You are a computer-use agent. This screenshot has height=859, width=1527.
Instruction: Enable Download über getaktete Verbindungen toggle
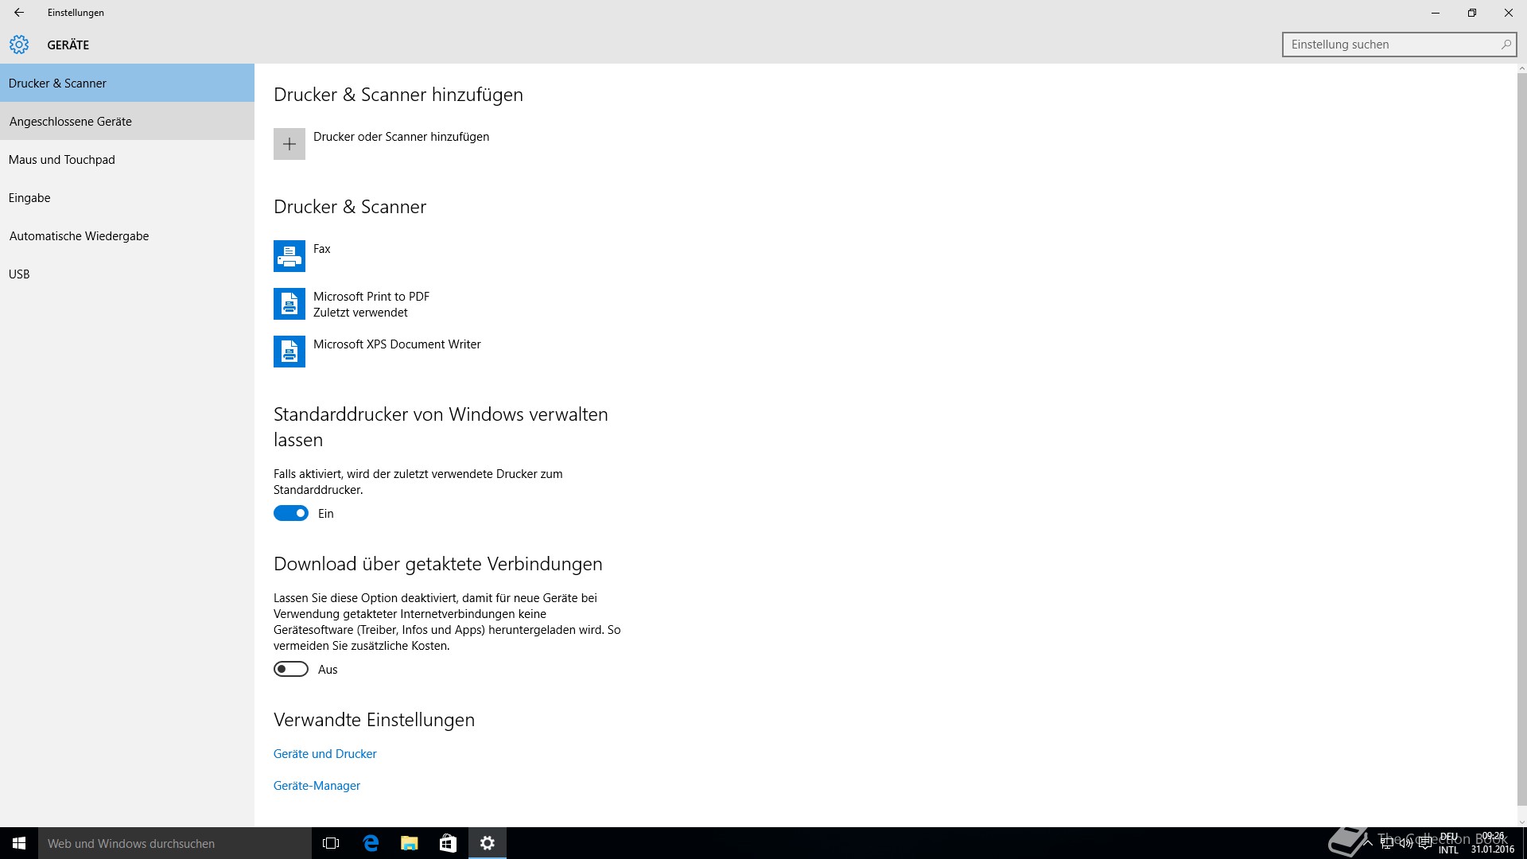point(291,669)
